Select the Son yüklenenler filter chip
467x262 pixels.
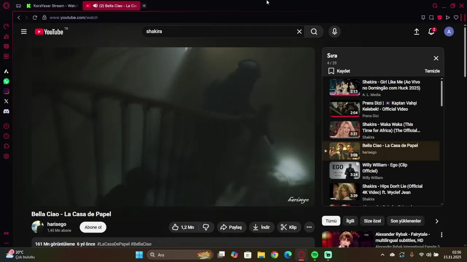click(406, 221)
